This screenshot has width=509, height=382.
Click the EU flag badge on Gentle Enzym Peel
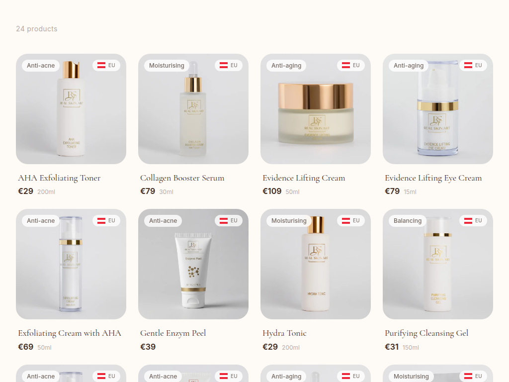[229, 220]
